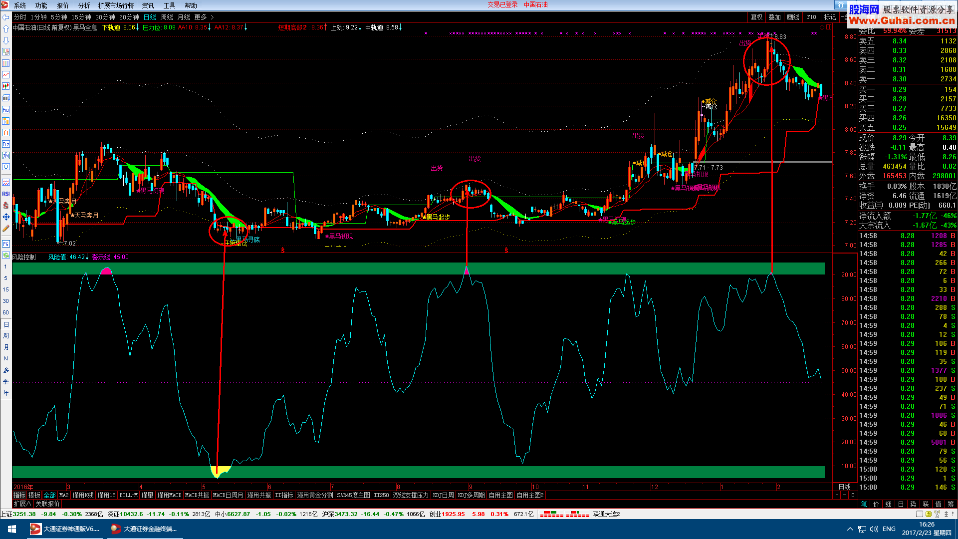Open the f(x) formula icon in sidebar
The image size is (958, 539).
coord(5,155)
